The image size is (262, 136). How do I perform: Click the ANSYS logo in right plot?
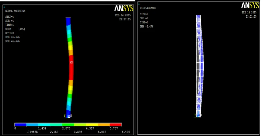click(x=250, y=5)
